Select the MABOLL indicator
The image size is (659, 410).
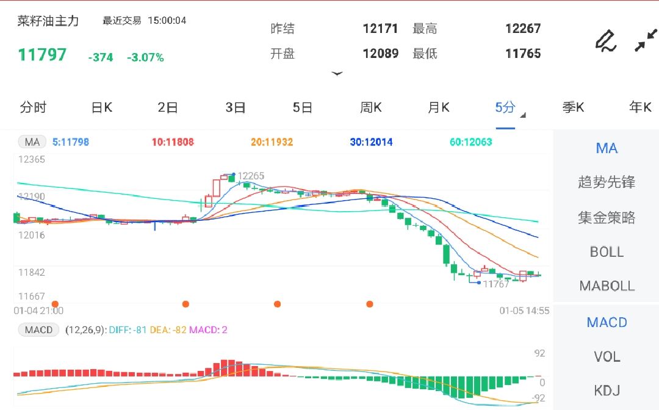click(x=607, y=286)
